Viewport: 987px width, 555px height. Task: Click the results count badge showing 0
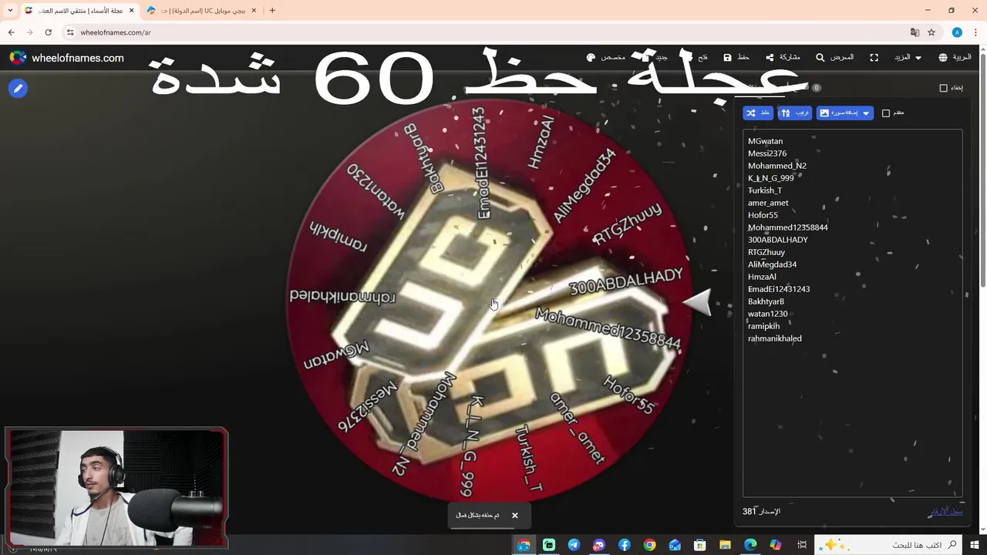(817, 88)
